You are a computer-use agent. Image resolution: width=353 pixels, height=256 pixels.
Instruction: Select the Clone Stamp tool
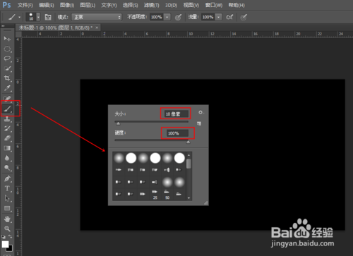(7, 119)
